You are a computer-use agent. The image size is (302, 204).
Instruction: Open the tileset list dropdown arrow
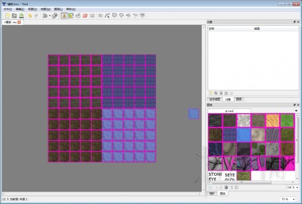296,111
